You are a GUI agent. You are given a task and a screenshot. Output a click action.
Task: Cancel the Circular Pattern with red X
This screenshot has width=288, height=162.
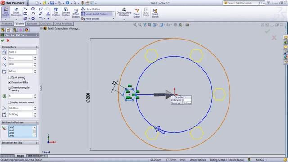tap(8, 40)
